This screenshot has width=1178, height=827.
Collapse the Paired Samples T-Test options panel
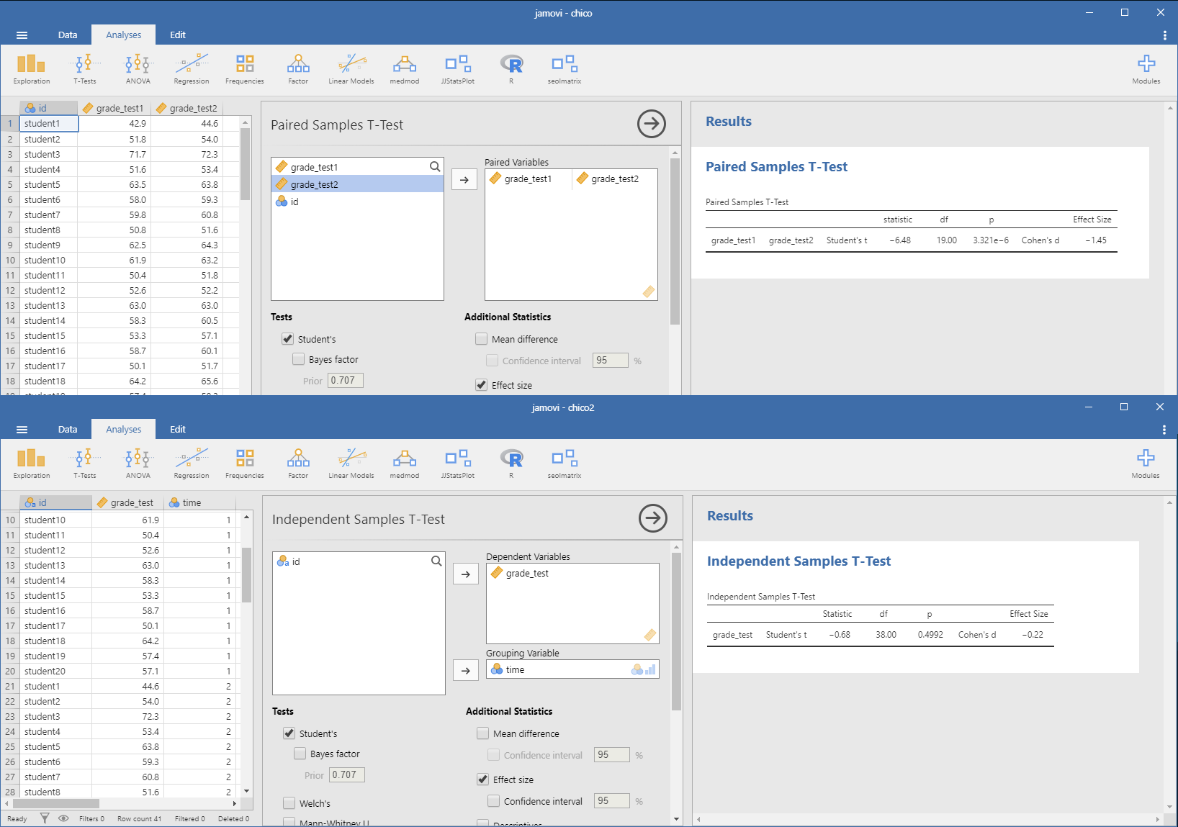click(x=652, y=124)
